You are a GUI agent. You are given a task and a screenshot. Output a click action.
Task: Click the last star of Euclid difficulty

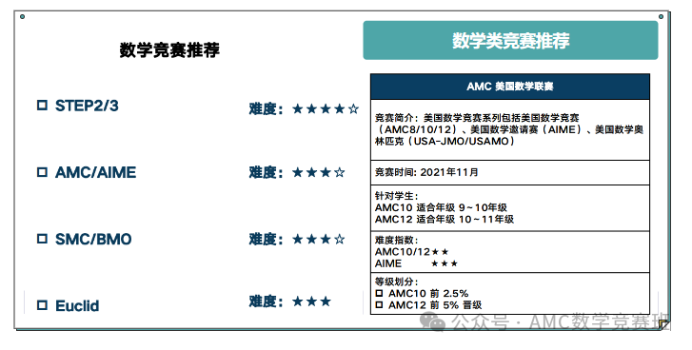[x=326, y=301]
